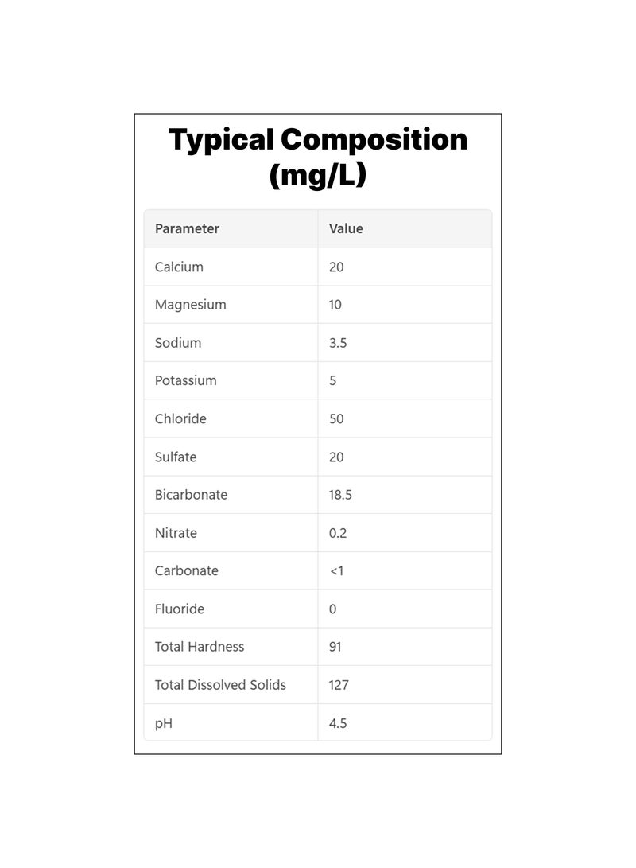Click the Potassium row label

click(186, 380)
